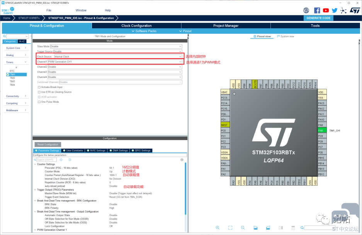This screenshot has width=362, height=235.
Task: Open the YouTube icon link
Action: pyautogui.click(x=326, y=10)
